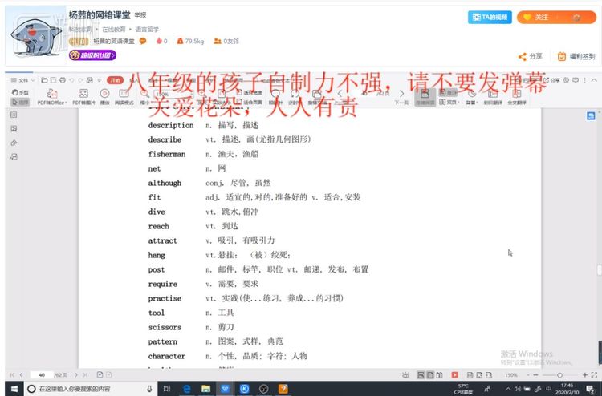Click the orange 关注 follow button
The image size is (602, 396).
coord(536,17)
